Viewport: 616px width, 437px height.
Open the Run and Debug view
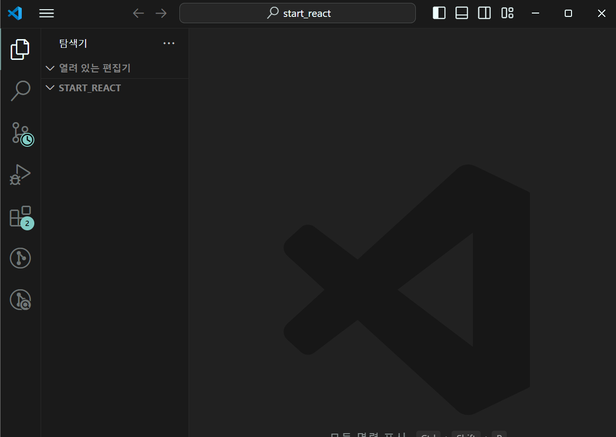pos(20,175)
